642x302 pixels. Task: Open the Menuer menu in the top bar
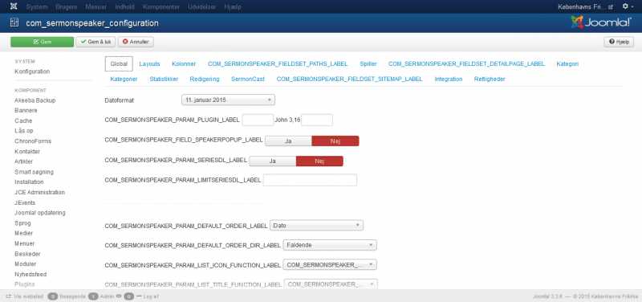click(96, 7)
